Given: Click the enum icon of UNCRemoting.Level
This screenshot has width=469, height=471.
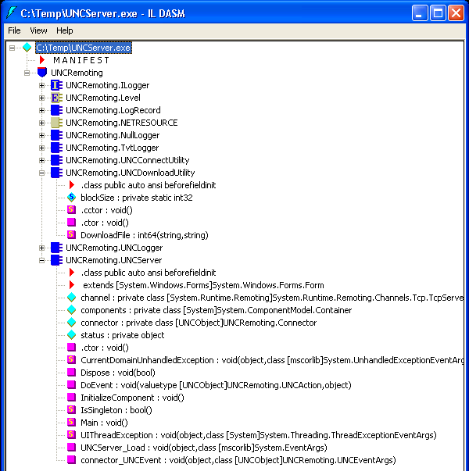Looking at the screenshot, I should pyautogui.click(x=56, y=98).
